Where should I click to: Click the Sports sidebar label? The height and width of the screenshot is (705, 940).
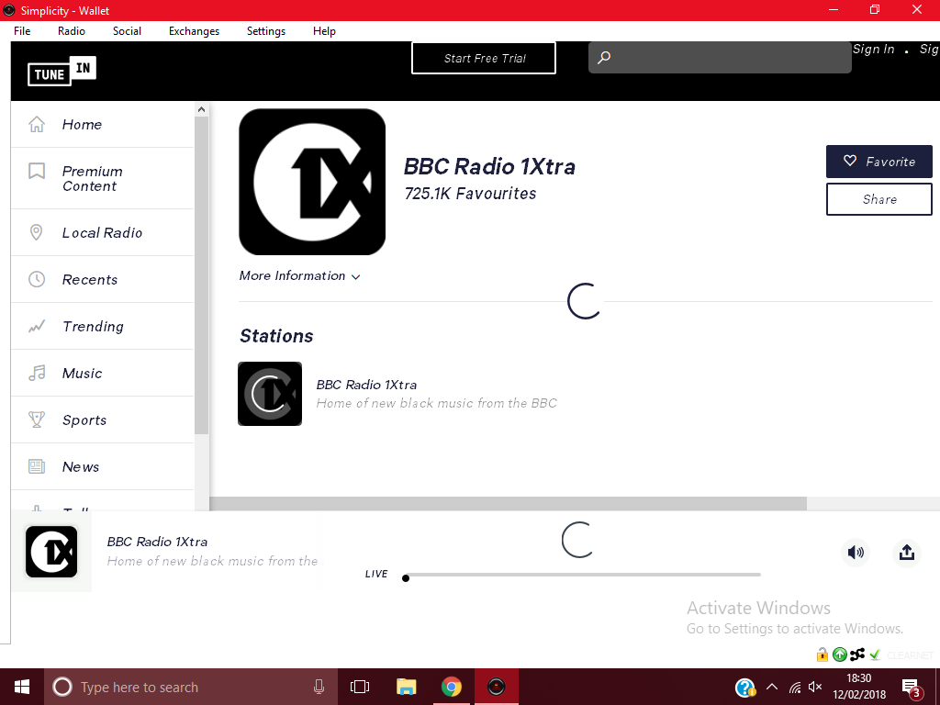pos(84,420)
